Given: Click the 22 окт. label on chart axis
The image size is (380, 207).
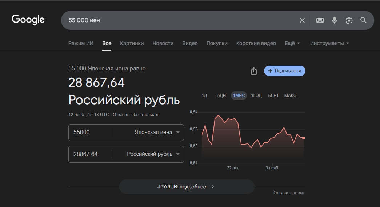Looking at the screenshot, I should click(x=233, y=168).
